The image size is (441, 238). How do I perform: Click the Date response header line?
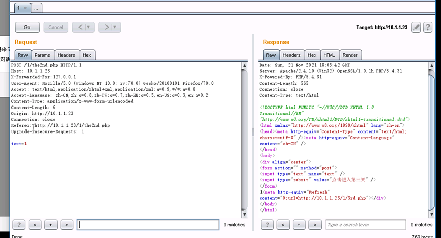pos(304,65)
